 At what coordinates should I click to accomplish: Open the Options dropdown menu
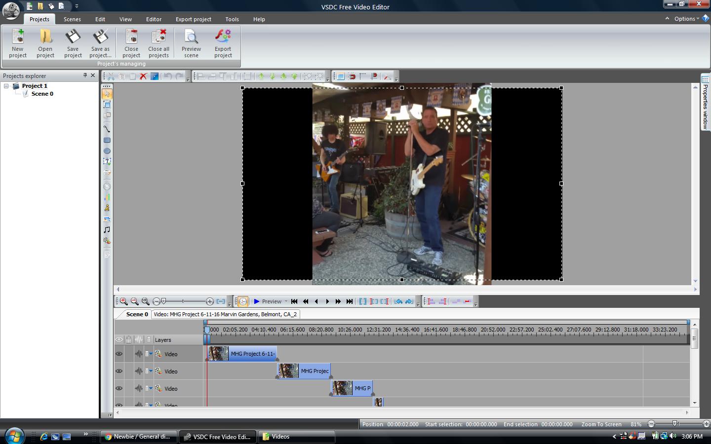(686, 19)
